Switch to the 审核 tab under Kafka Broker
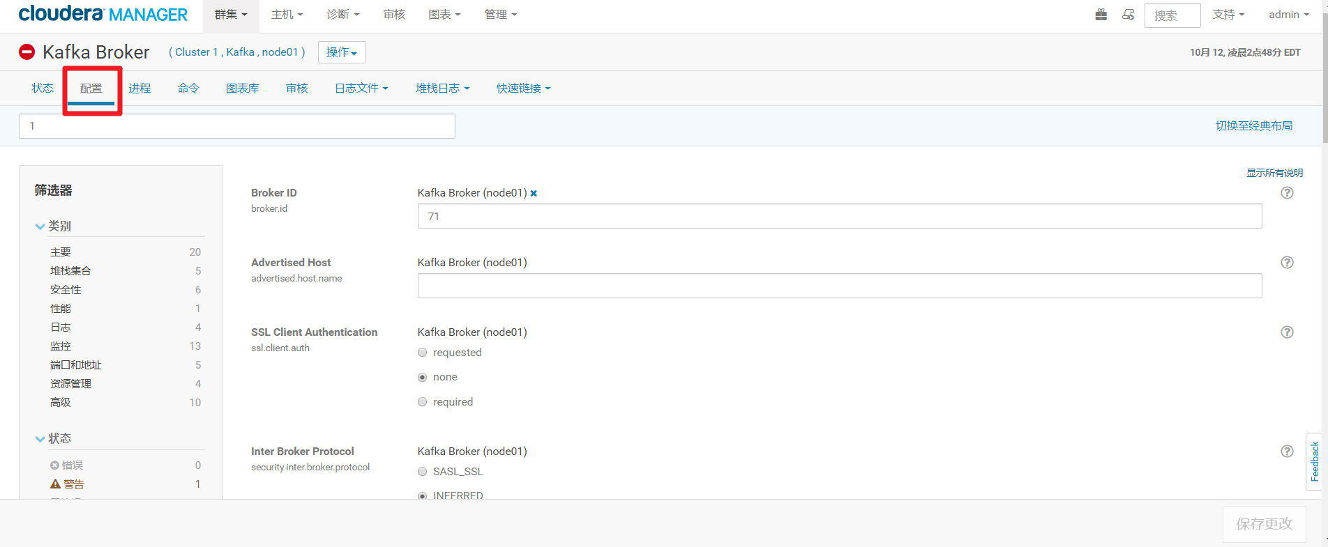Image resolution: width=1328 pixels, height=547 pixels. (x=297, y=88)
